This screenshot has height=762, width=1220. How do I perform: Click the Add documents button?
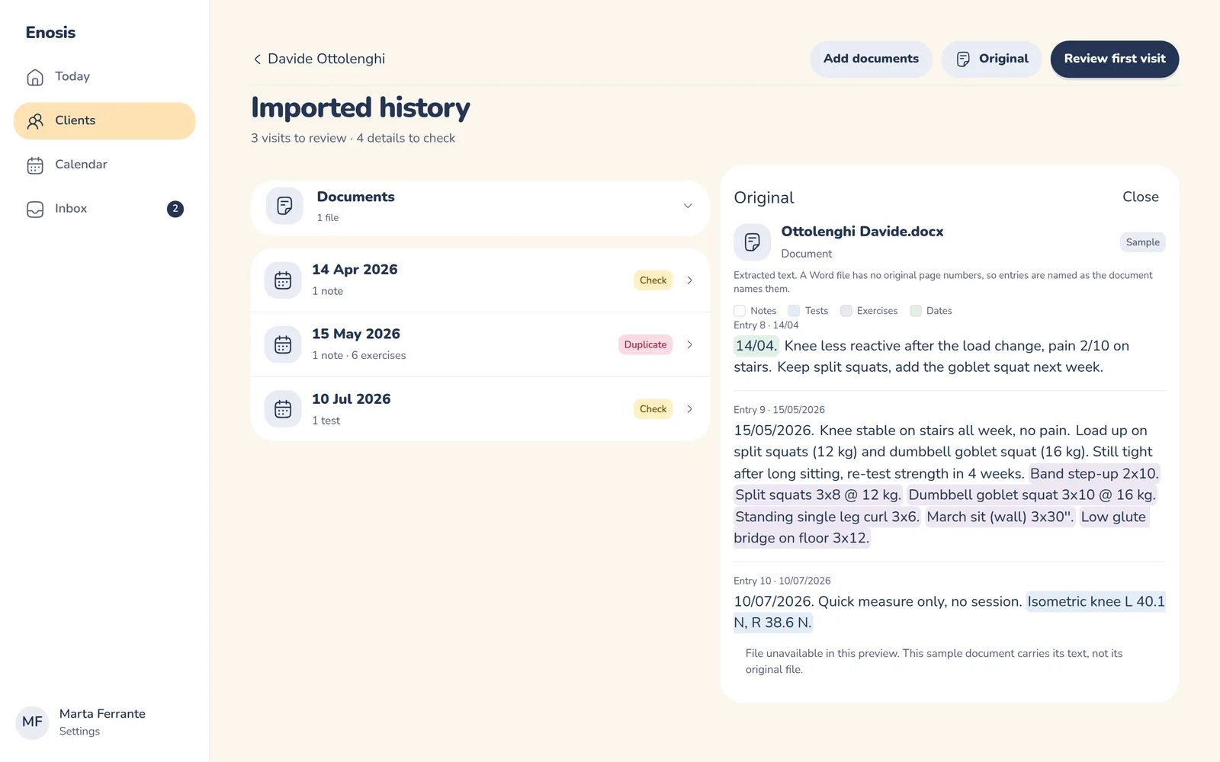tap(871, 59)
